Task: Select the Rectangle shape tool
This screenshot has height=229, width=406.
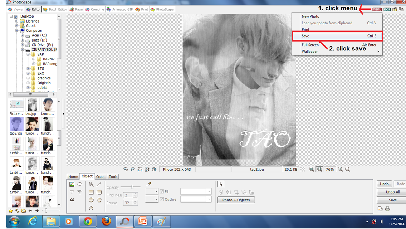Action: (91, 192)
